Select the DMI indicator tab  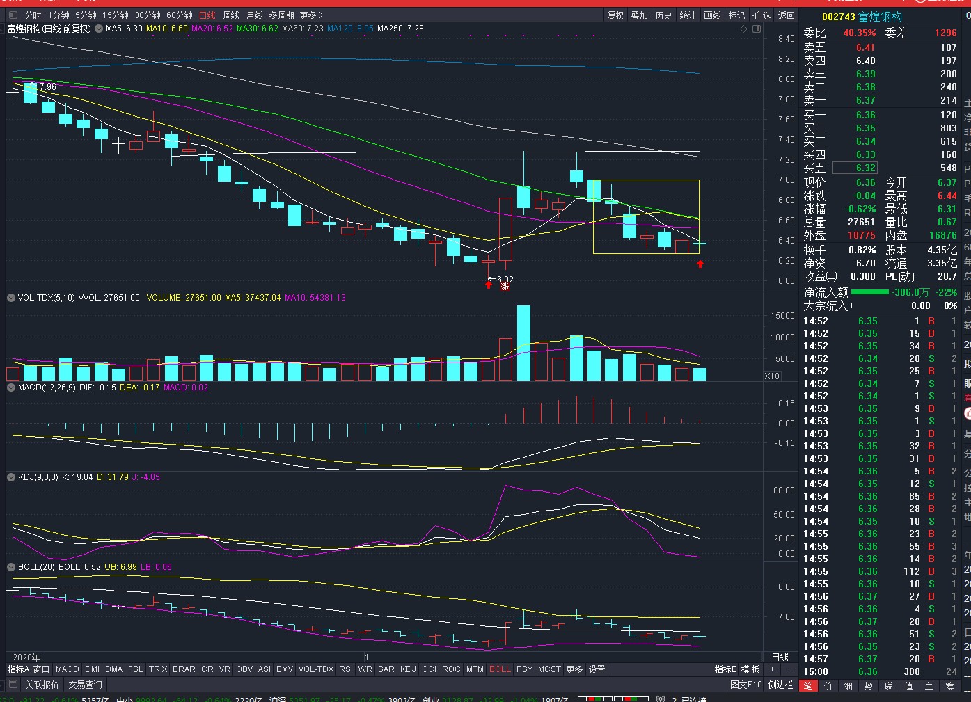click(92, 669)
